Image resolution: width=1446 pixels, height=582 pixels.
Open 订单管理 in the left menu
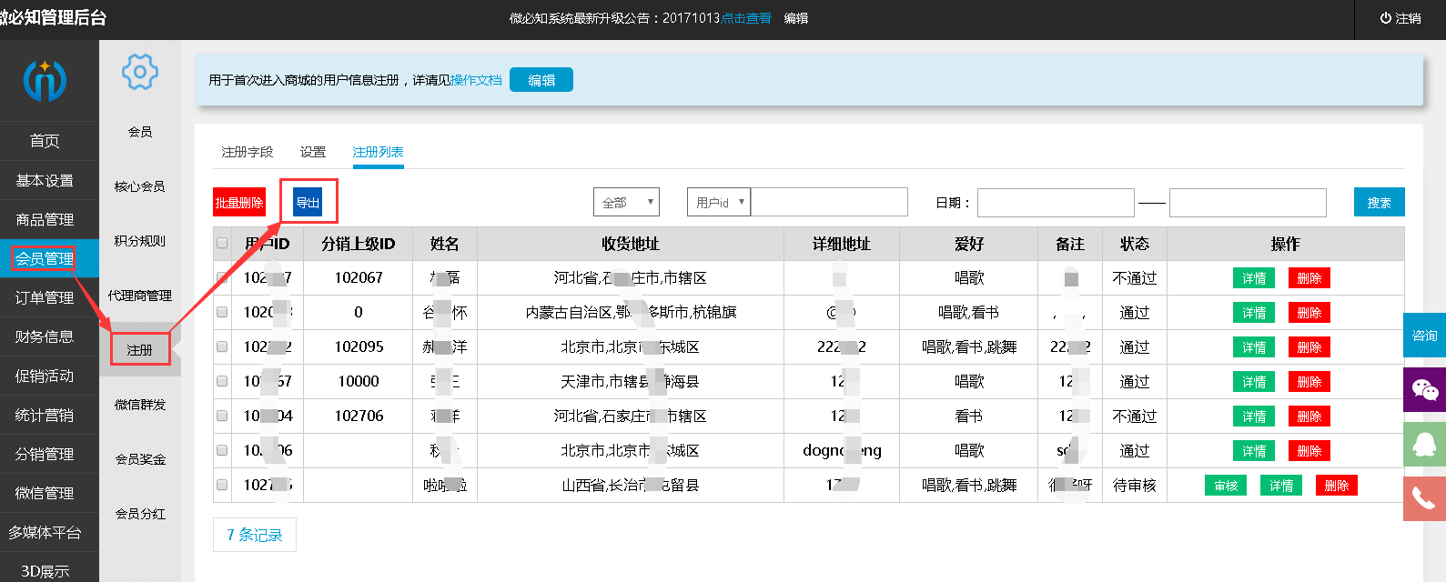[45, 297]
